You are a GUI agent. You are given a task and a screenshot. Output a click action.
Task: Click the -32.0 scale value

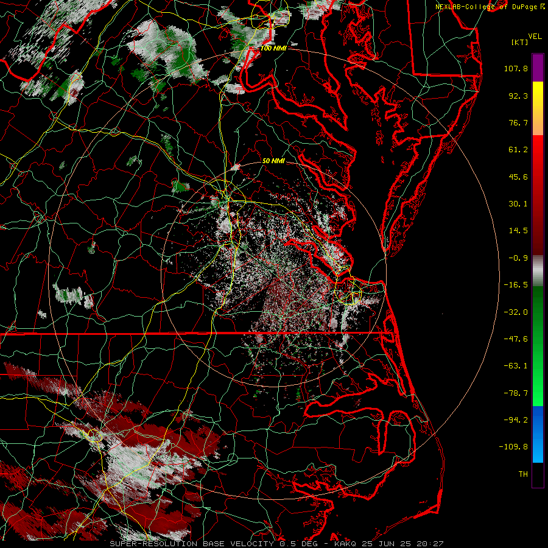click(516, 312)
